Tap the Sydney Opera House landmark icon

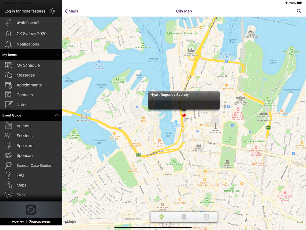(251, 32)
